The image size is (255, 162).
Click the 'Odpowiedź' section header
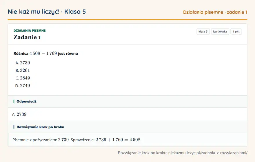point(128,101)
